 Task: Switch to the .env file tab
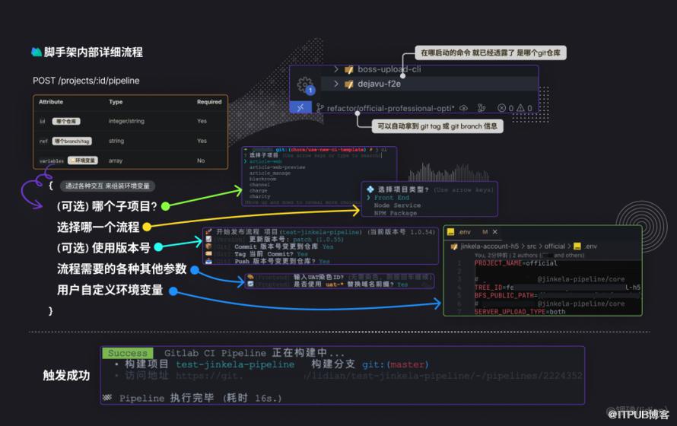pyautogui.click(x=473, y=232)
